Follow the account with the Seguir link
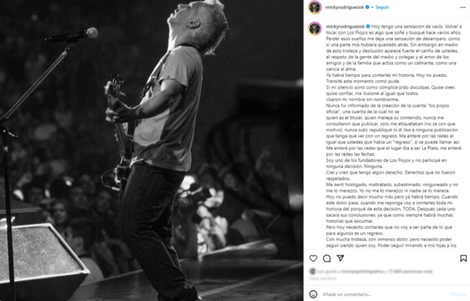This screenshot has height=301, width=470. tap(382, 7)
